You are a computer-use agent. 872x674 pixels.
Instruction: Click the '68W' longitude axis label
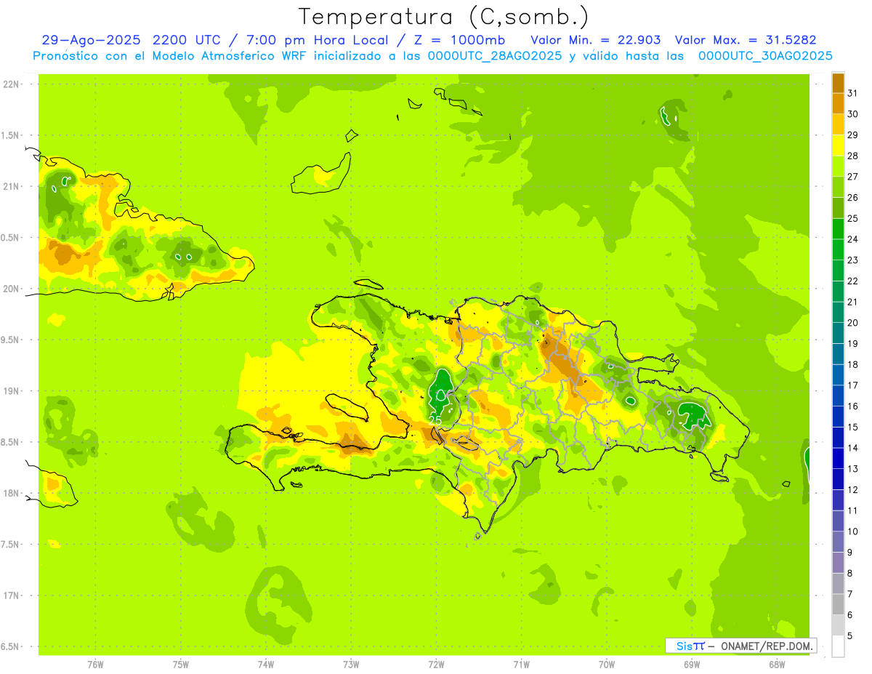(x=777, y=665)
